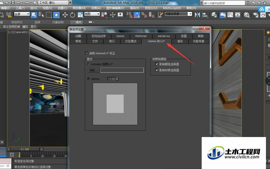The image size is (270, 169).
Task: Switch to the 渲染 tab in preferences
Action: (x=180, y=41)
